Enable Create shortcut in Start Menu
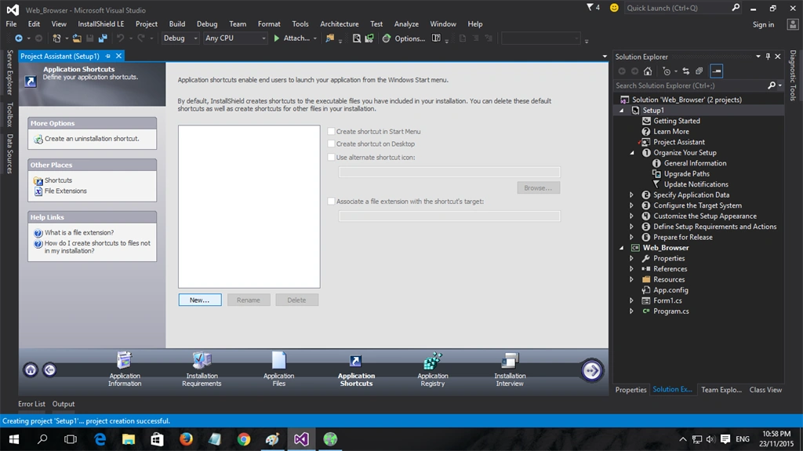The image size is (803, 451). coord(332,132)
